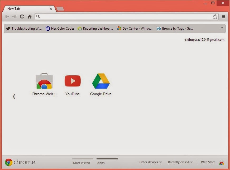The width and height of the screenshot is (230, 170).
Task: Go to previous page with left chevron
Action: (x=14, y=97)
